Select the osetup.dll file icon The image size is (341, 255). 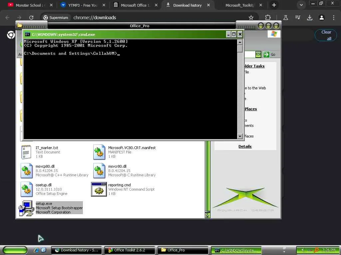tap(27, 189)
